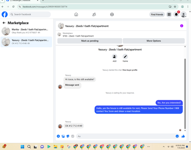Open the account profile menu
Viewport: 191px width, 150px height.
coord(184,14)
